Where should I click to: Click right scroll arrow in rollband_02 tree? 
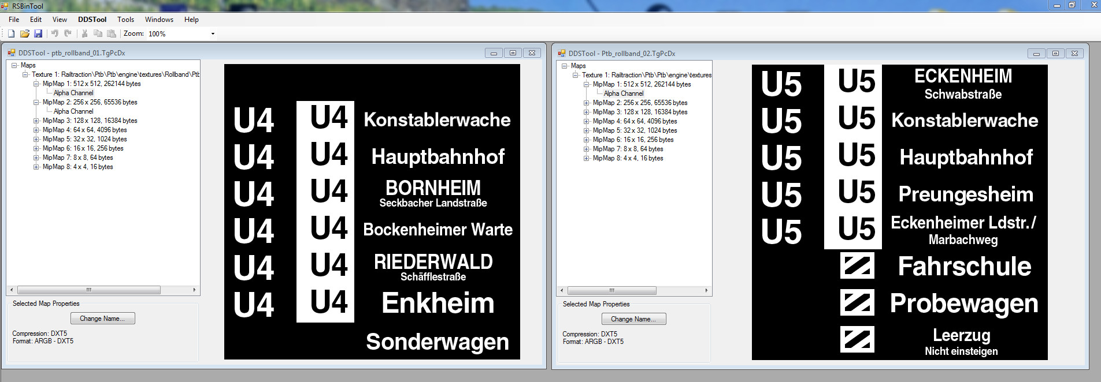(x=706, y=290)
